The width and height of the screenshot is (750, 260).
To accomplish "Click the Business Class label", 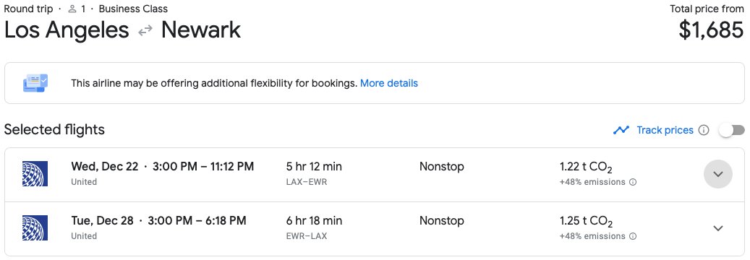I will coord(134,9).
